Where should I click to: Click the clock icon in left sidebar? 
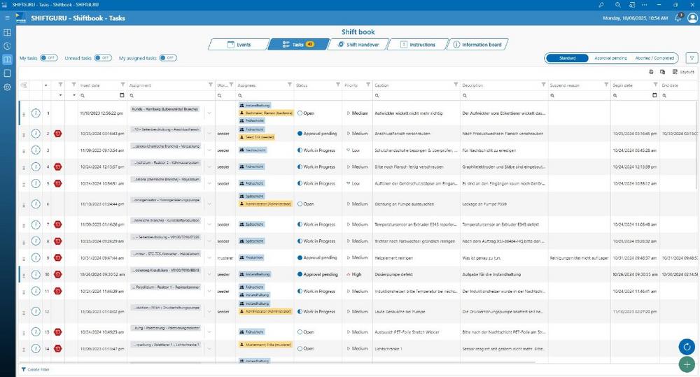pos(7,46)
